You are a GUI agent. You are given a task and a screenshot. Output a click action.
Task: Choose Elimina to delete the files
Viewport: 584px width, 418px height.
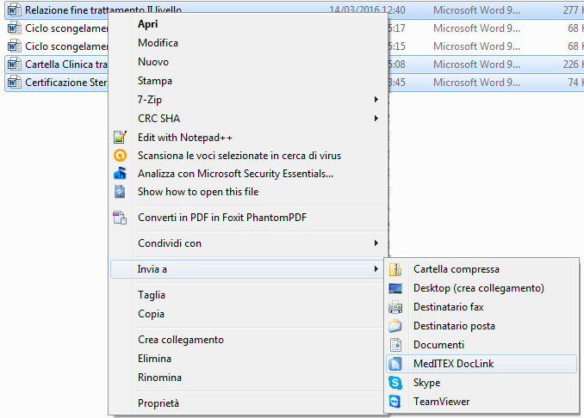(x=154, y=359)
